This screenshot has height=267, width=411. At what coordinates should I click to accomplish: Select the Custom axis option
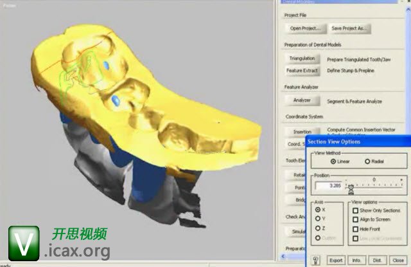coord(326,238)
